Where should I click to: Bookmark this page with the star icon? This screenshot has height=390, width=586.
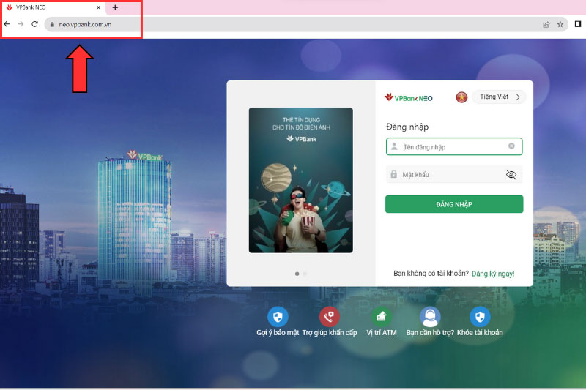coord(560,25)
